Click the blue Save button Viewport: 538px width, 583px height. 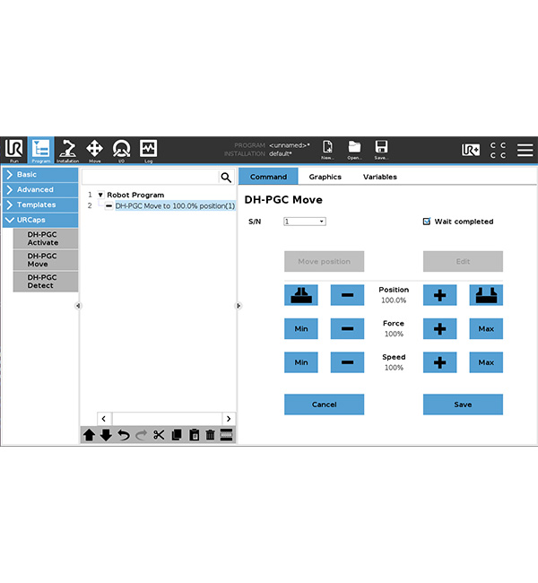[x=463, y=405]
